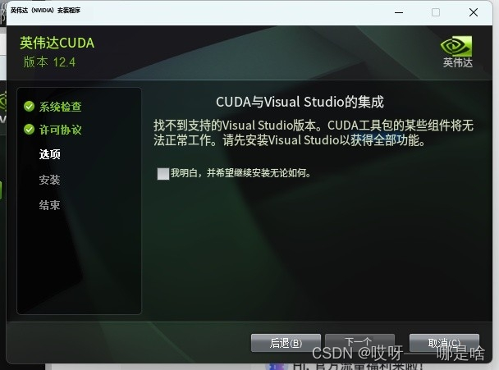Click the 取消(C) button
499x370 pixels.
coord(444,343)
